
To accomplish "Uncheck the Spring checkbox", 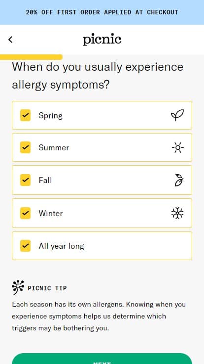I will (26, 115).
